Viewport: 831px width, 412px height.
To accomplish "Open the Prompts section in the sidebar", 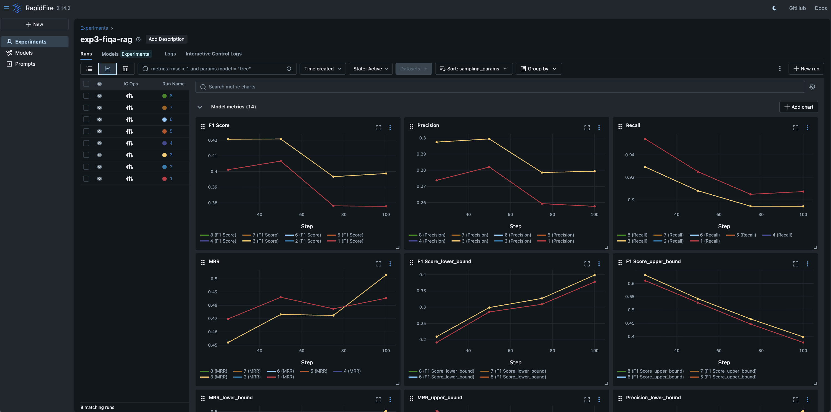I will click(25, 63).
